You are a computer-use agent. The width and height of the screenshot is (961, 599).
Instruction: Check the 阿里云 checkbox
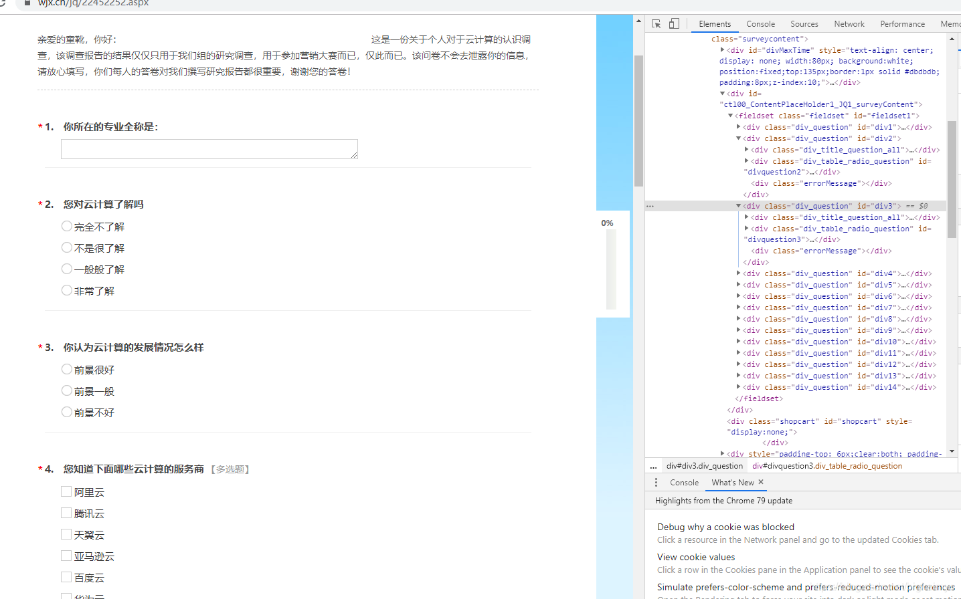tap(66, 491)
